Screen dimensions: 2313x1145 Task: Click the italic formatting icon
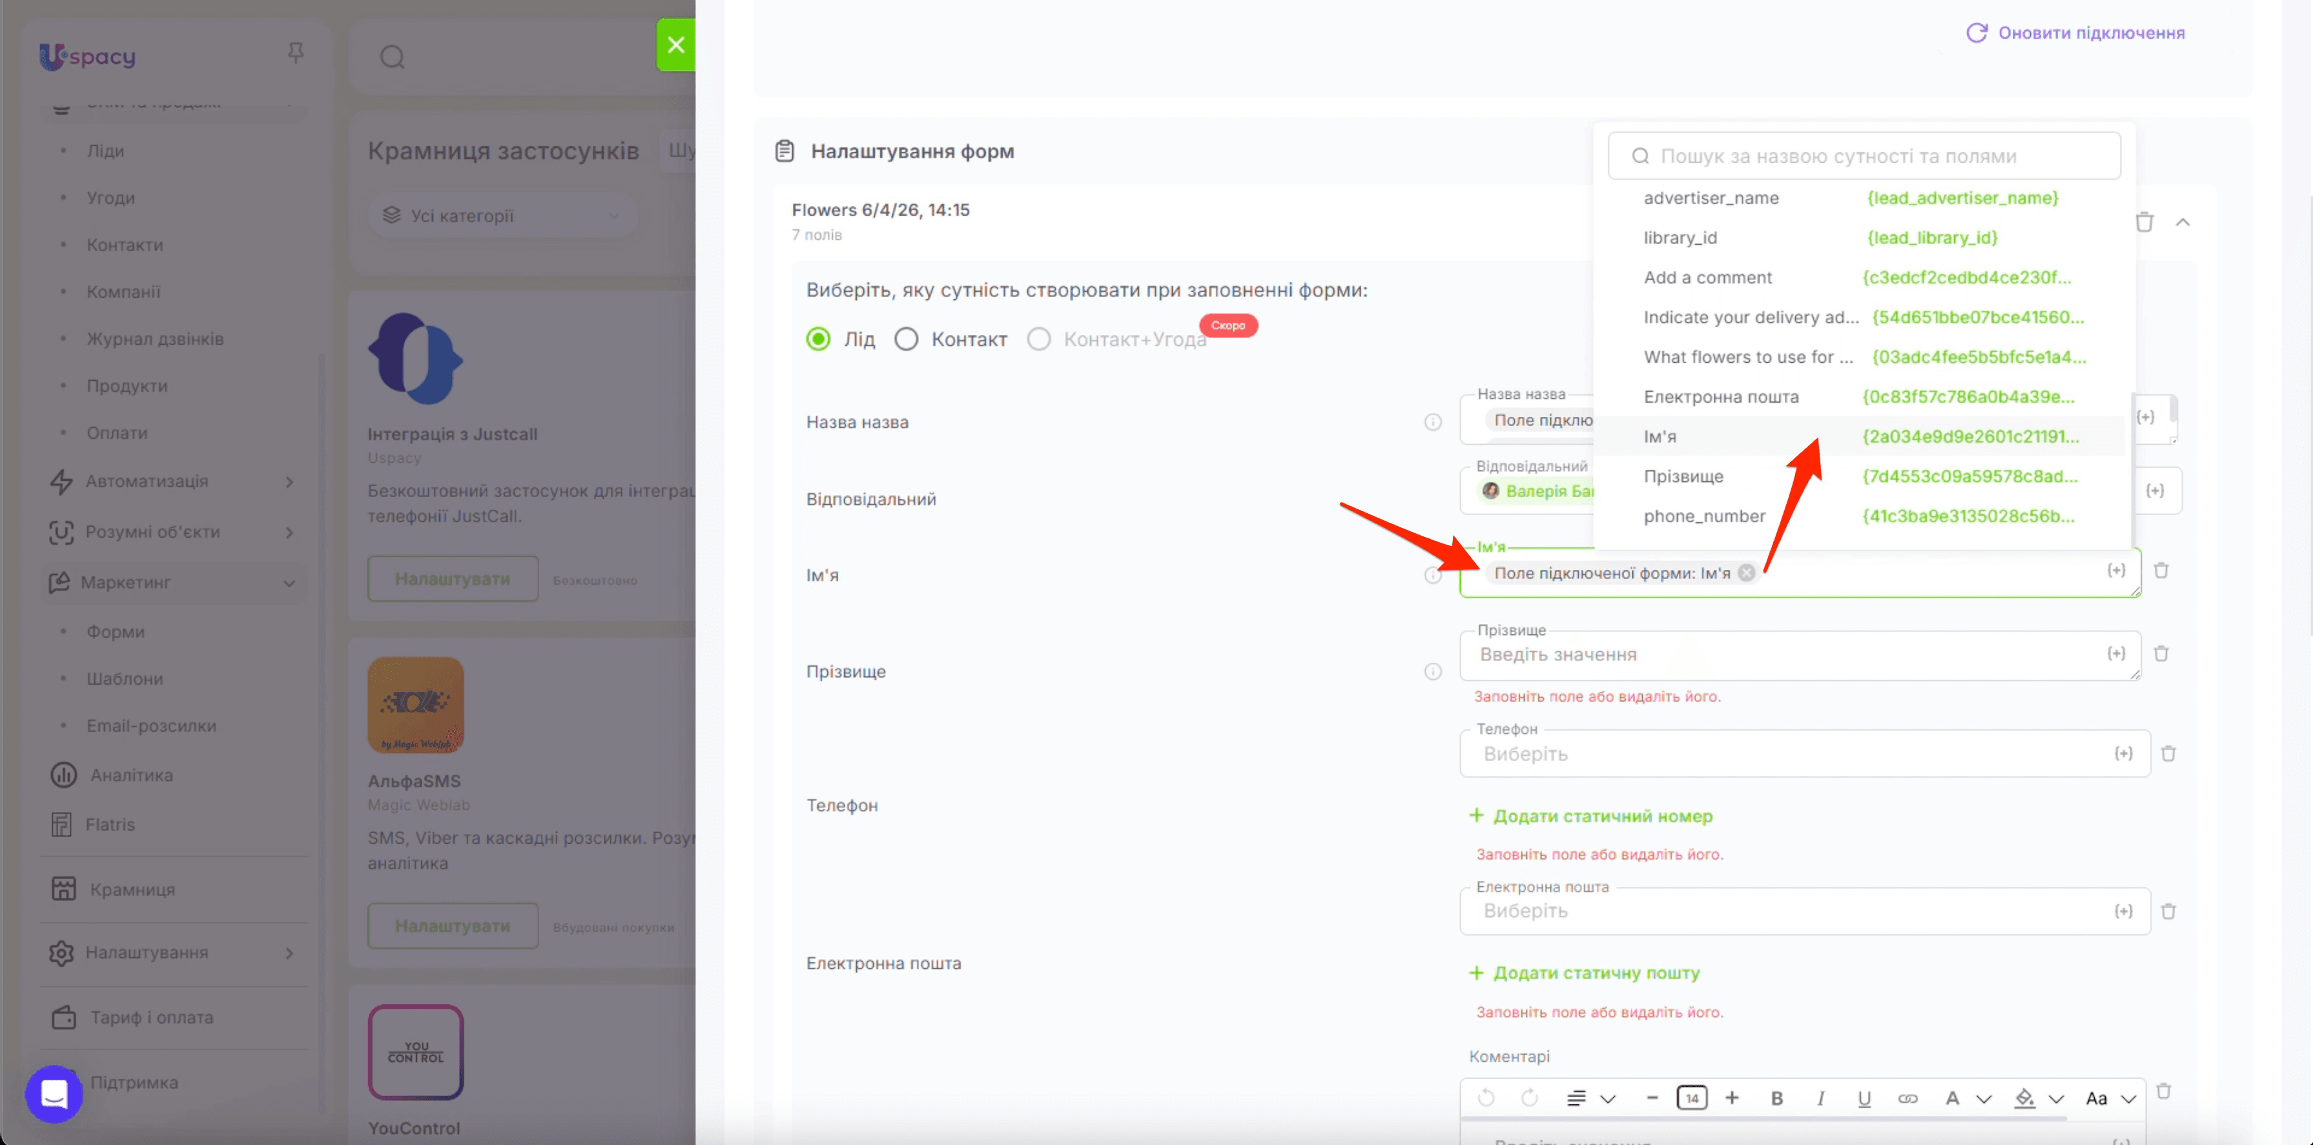(1820, 1099)
